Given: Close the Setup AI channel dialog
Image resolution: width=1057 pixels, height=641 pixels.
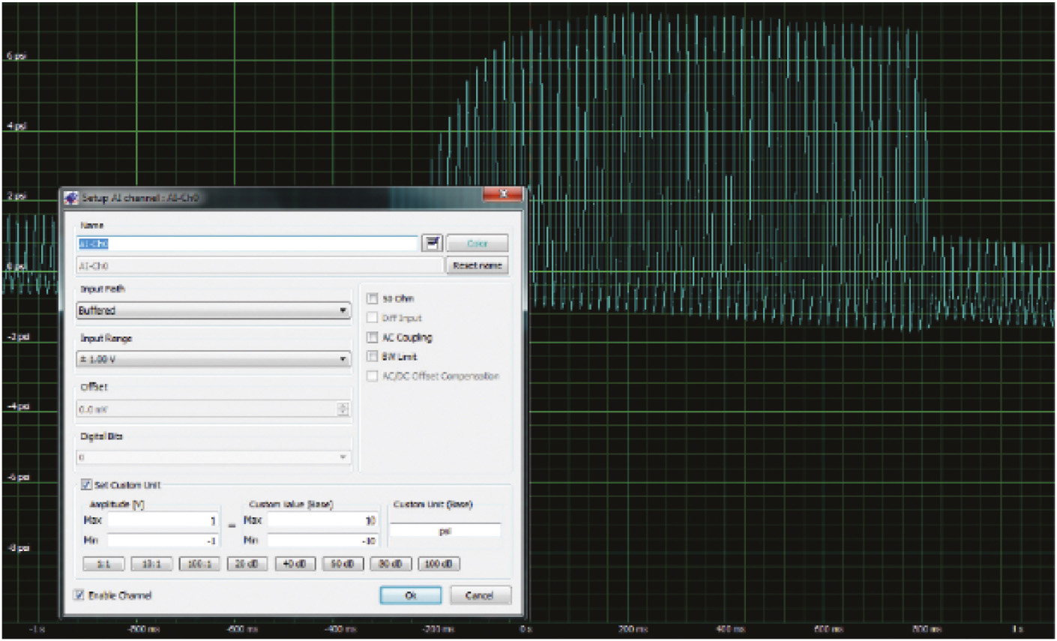Looking at the screenshot, I should pos(502,194).
